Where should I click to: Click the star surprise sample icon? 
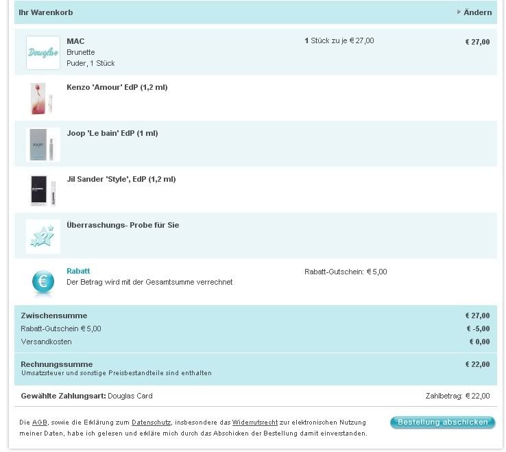tap(43, 237)
